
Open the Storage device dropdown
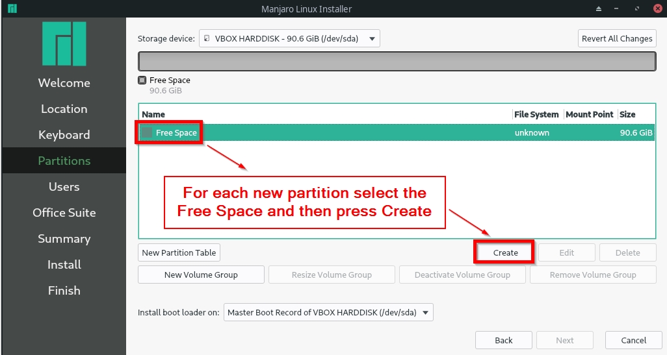point(289,38)
